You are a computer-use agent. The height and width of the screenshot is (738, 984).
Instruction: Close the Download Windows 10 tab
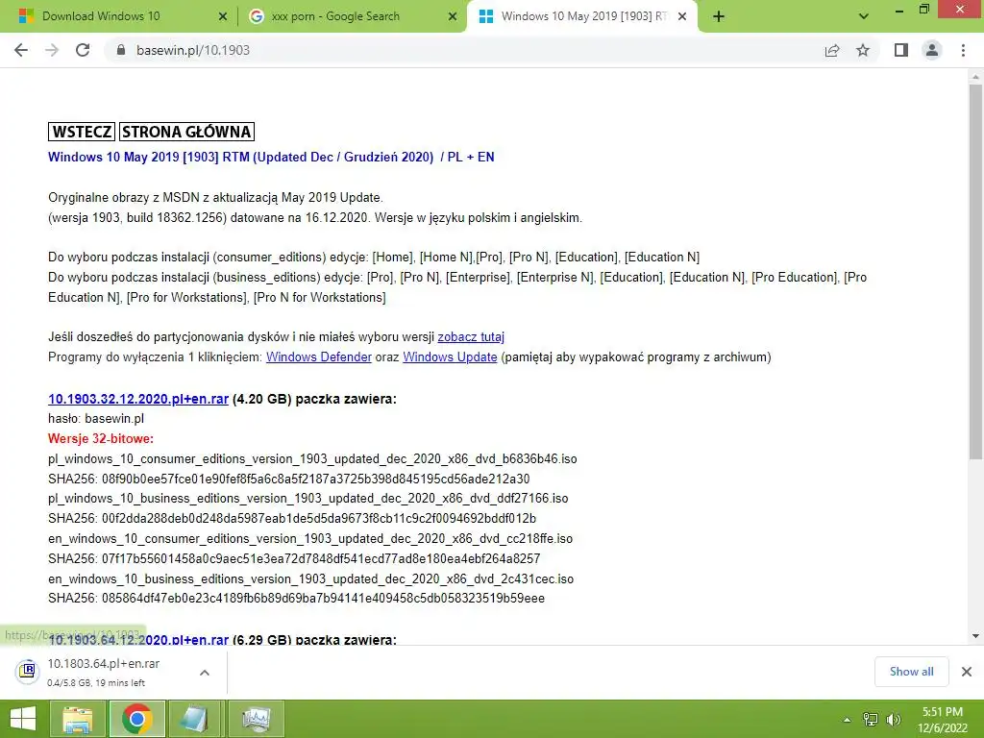tap(222, 17)
